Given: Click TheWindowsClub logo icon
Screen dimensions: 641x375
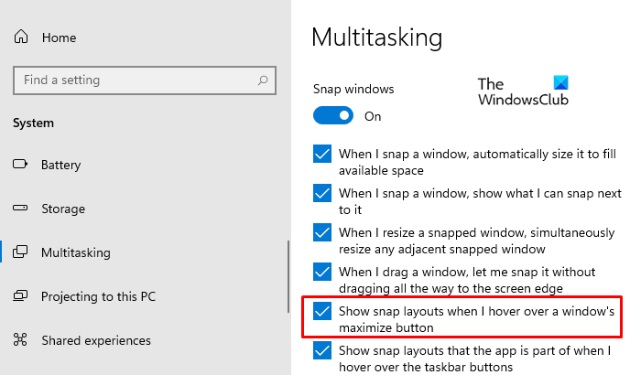Looking at the screenshot, I should 560,82.
